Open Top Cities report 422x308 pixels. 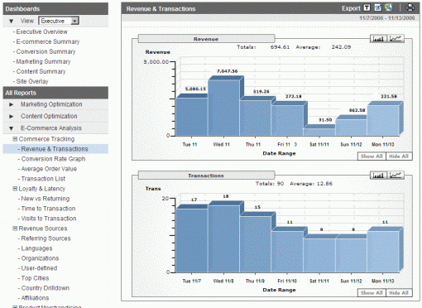[x=35, y=278]
